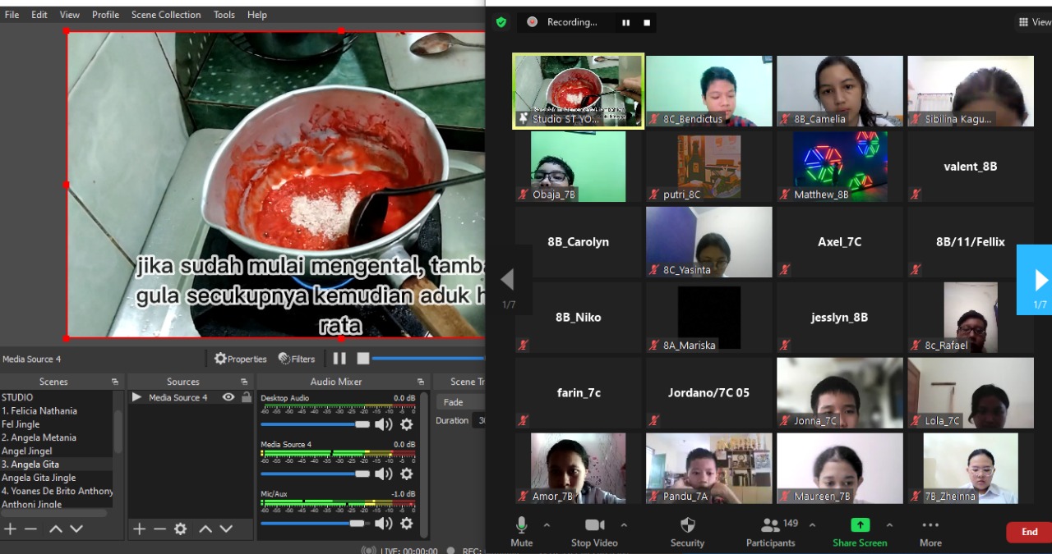Open source properties gear in Sources panel
The height and width of the screenshot is (554, 1052).
coord(180,529)
